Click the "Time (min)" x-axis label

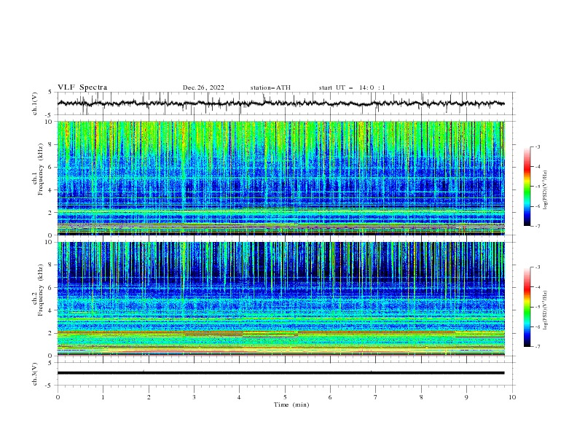[x=291, y=404]
